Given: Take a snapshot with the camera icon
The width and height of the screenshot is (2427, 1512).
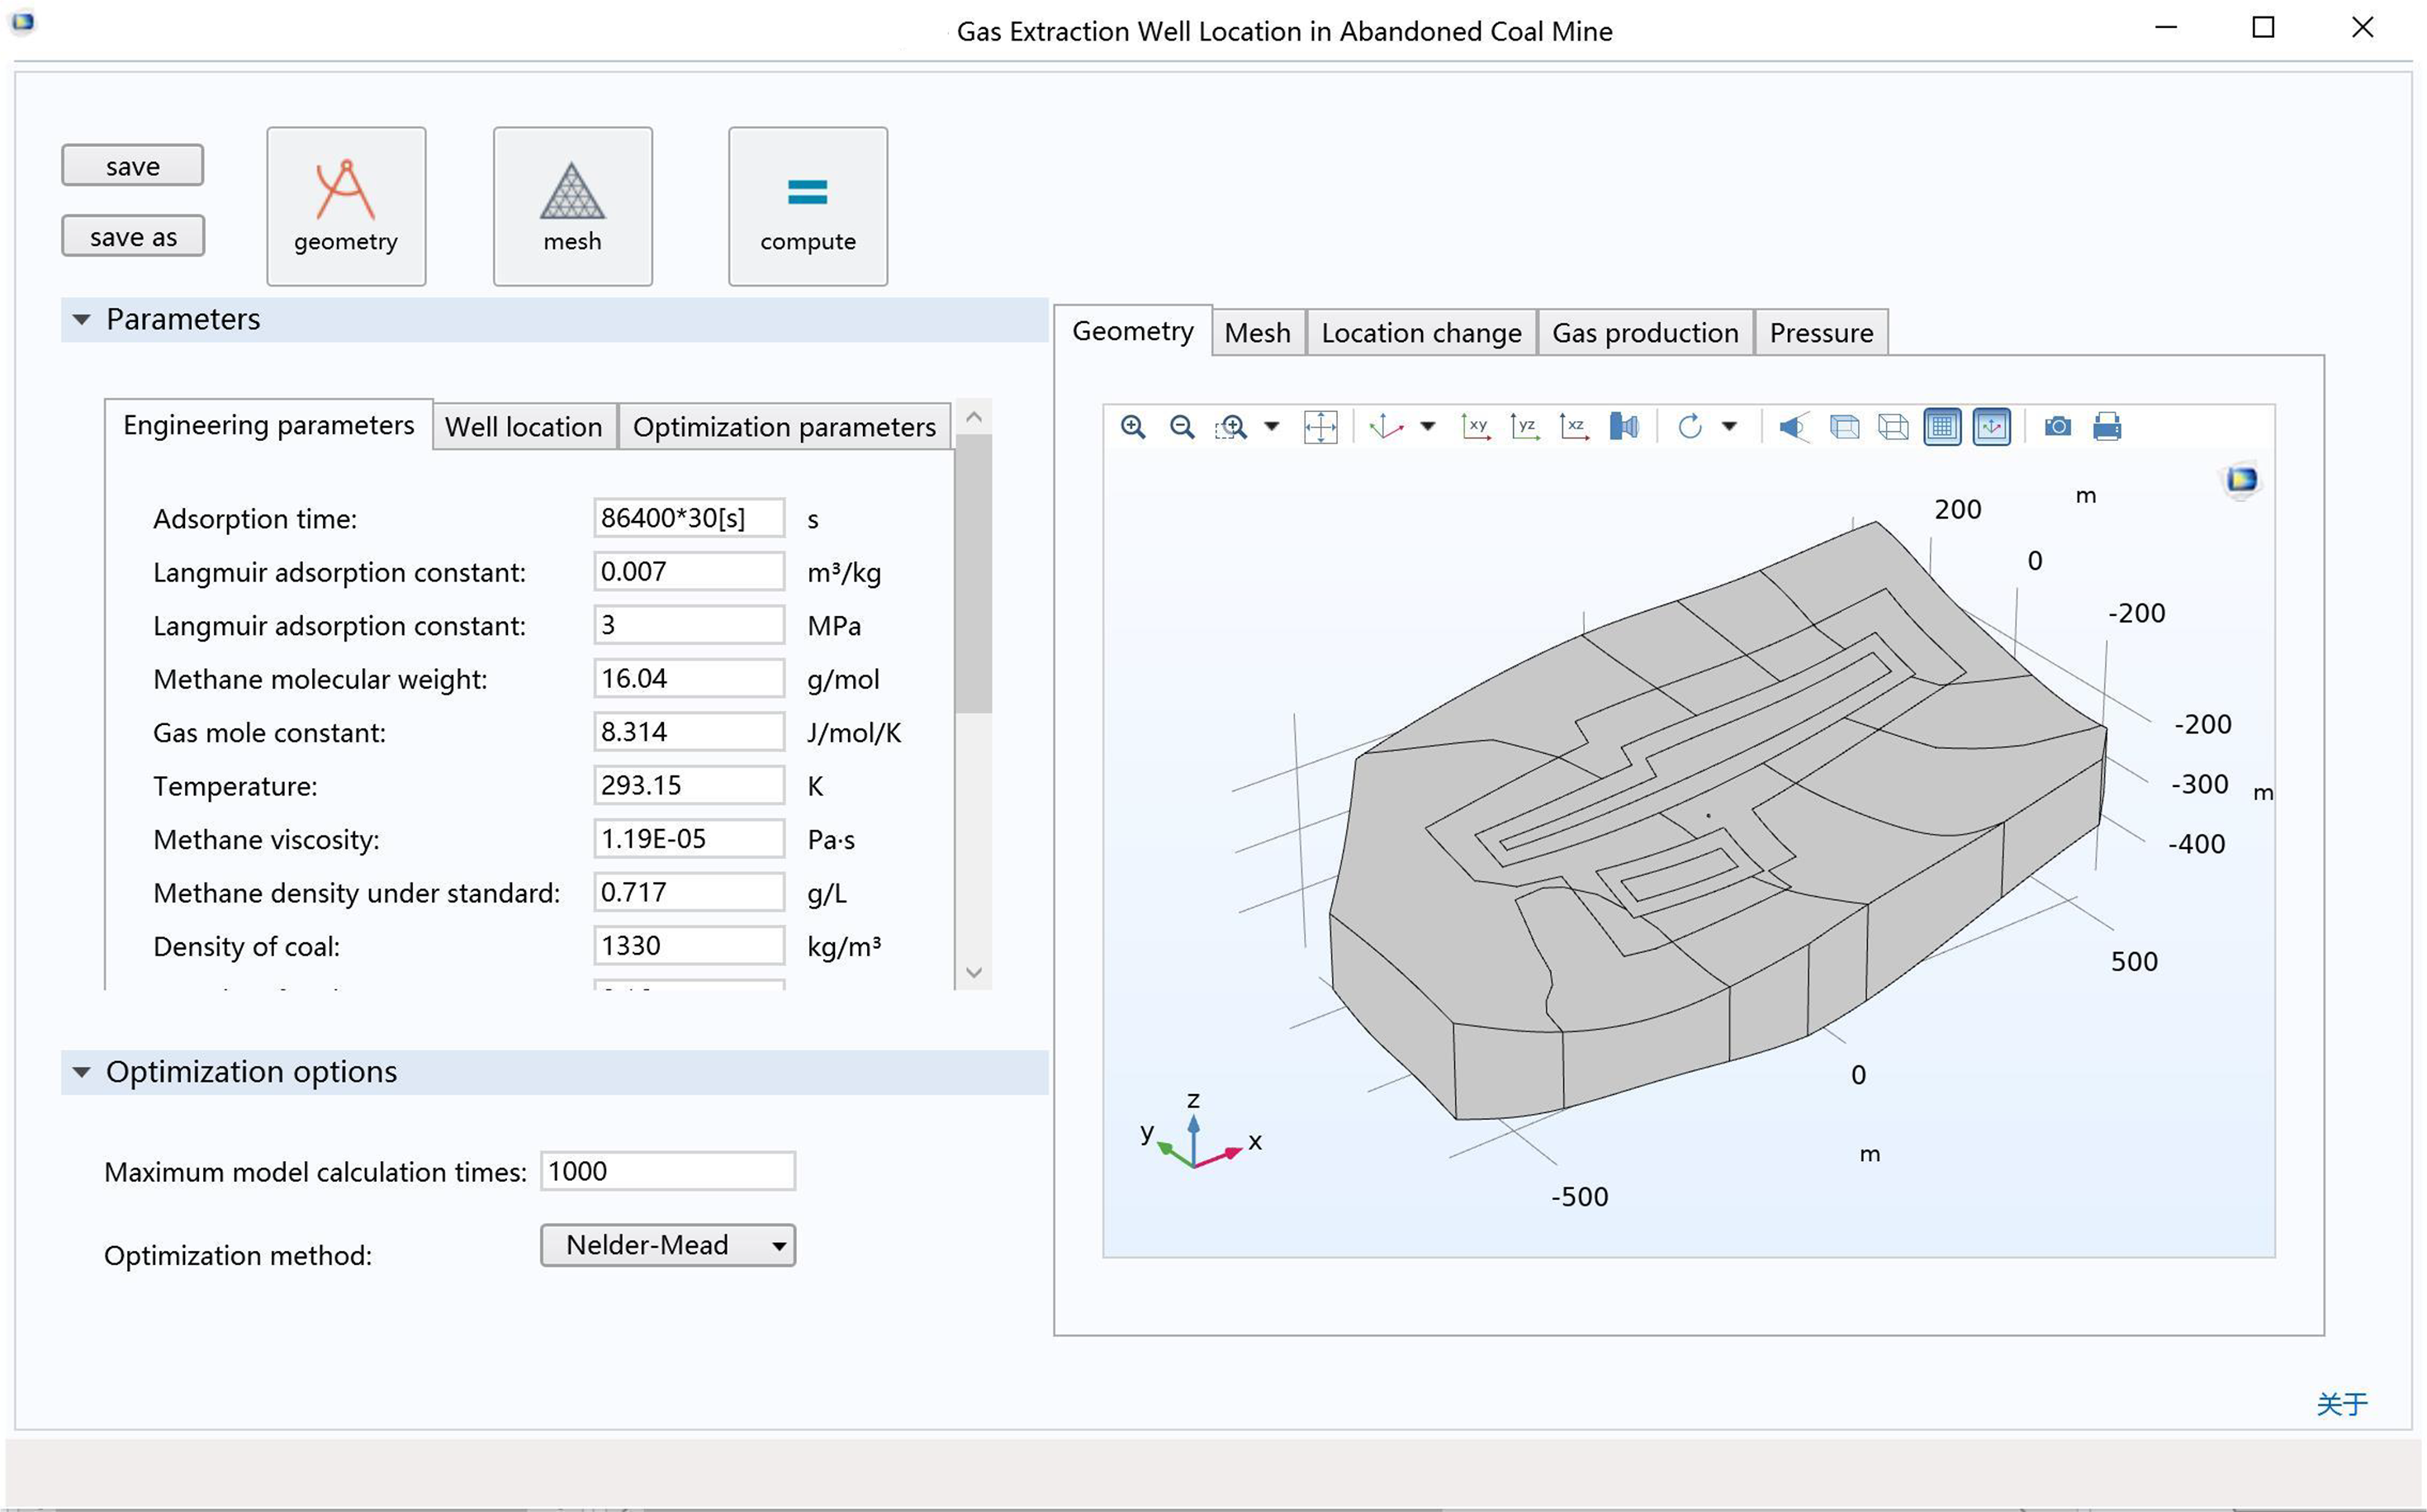Looking at the screenshot, I should coord(2057,427).
